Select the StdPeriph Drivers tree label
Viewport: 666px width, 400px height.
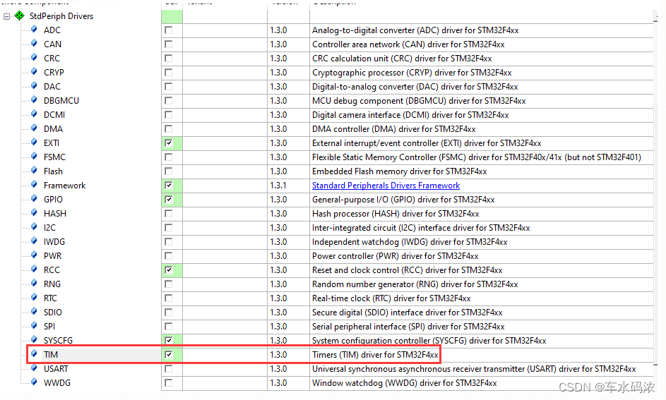click(x=61, y=16)
